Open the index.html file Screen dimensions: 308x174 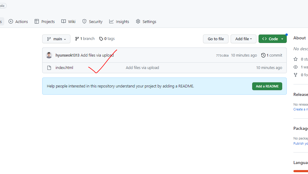64,67
